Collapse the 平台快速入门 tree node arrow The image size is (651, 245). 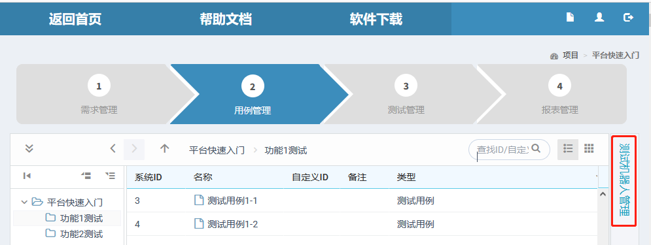point(24,203)
